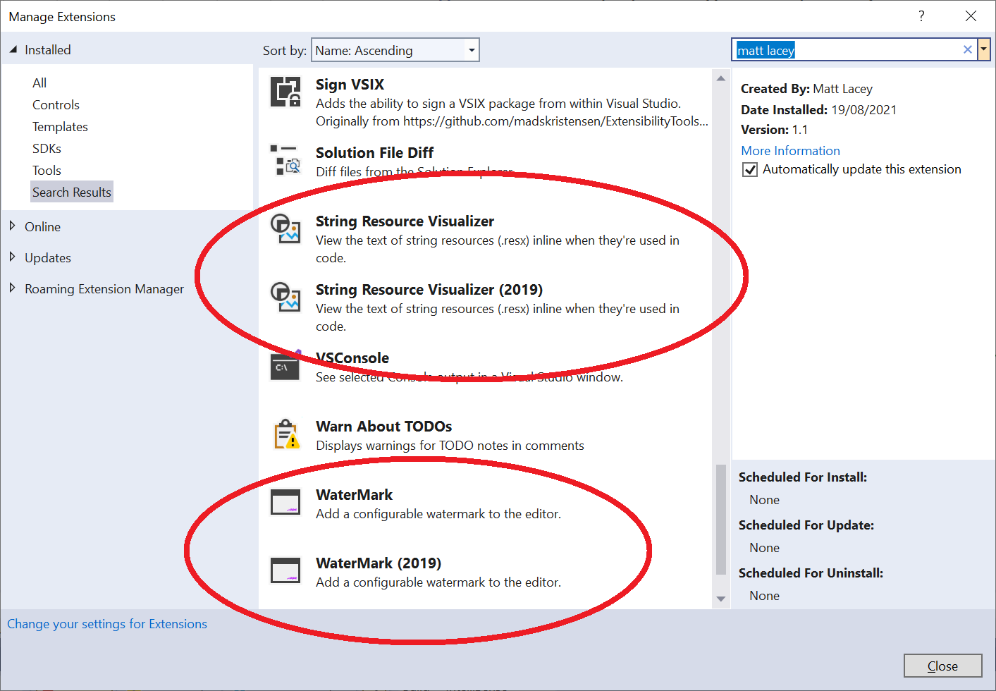
Task: Select Search Results in the sidebar
Action: point(71,191)
